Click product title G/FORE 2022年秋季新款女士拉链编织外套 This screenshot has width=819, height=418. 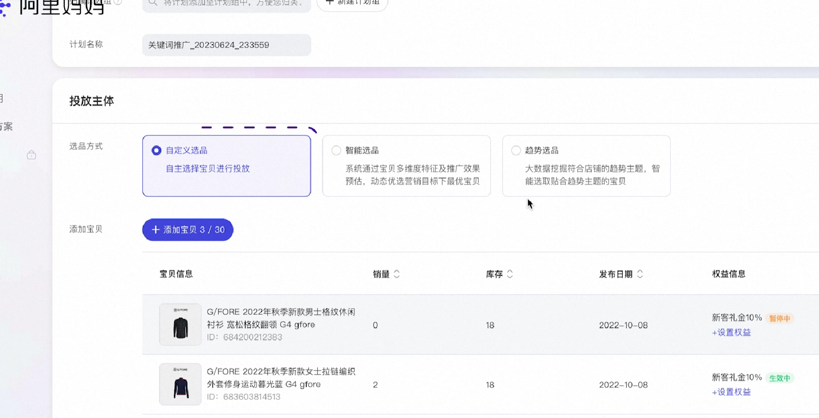click(281, 378)
